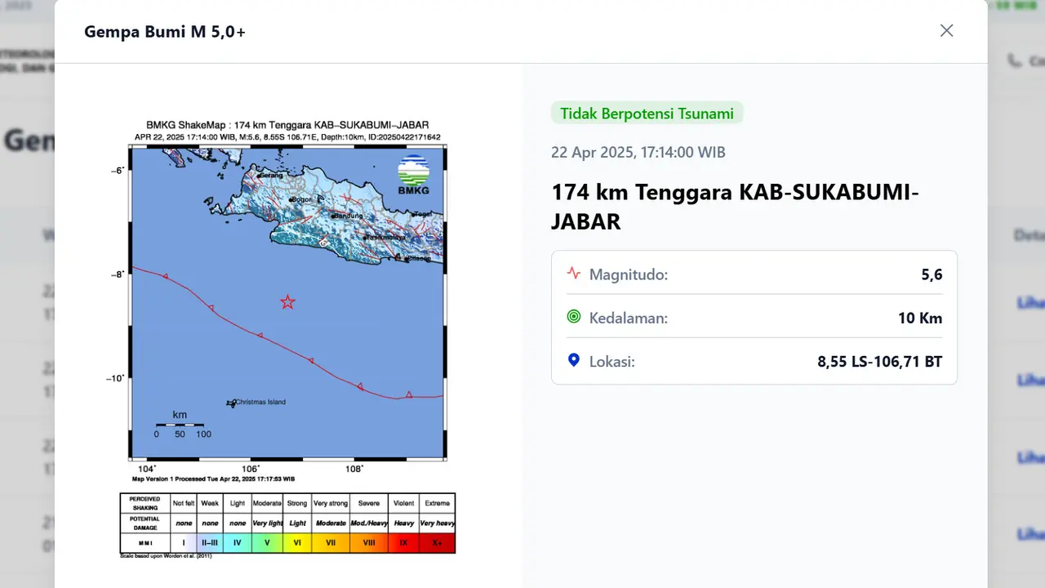Viewport: 1045px width, 588px height.
Task: Open the BMKG ShakeMap image
Action: coord(287,339)
